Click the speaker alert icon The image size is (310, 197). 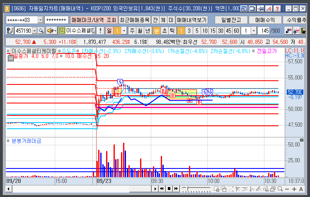tap(50, 31)
